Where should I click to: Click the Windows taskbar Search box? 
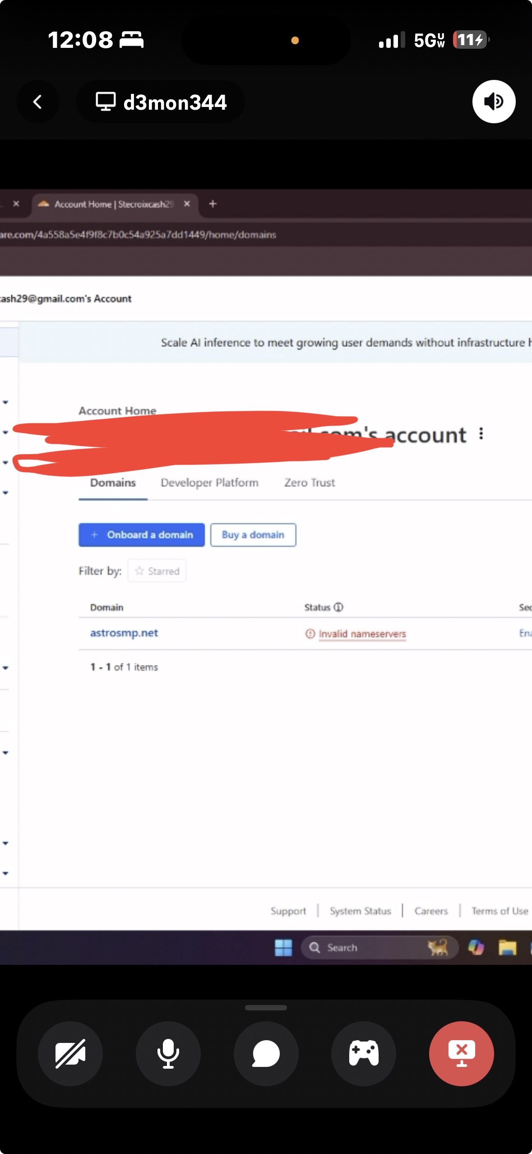coord(379,947)
